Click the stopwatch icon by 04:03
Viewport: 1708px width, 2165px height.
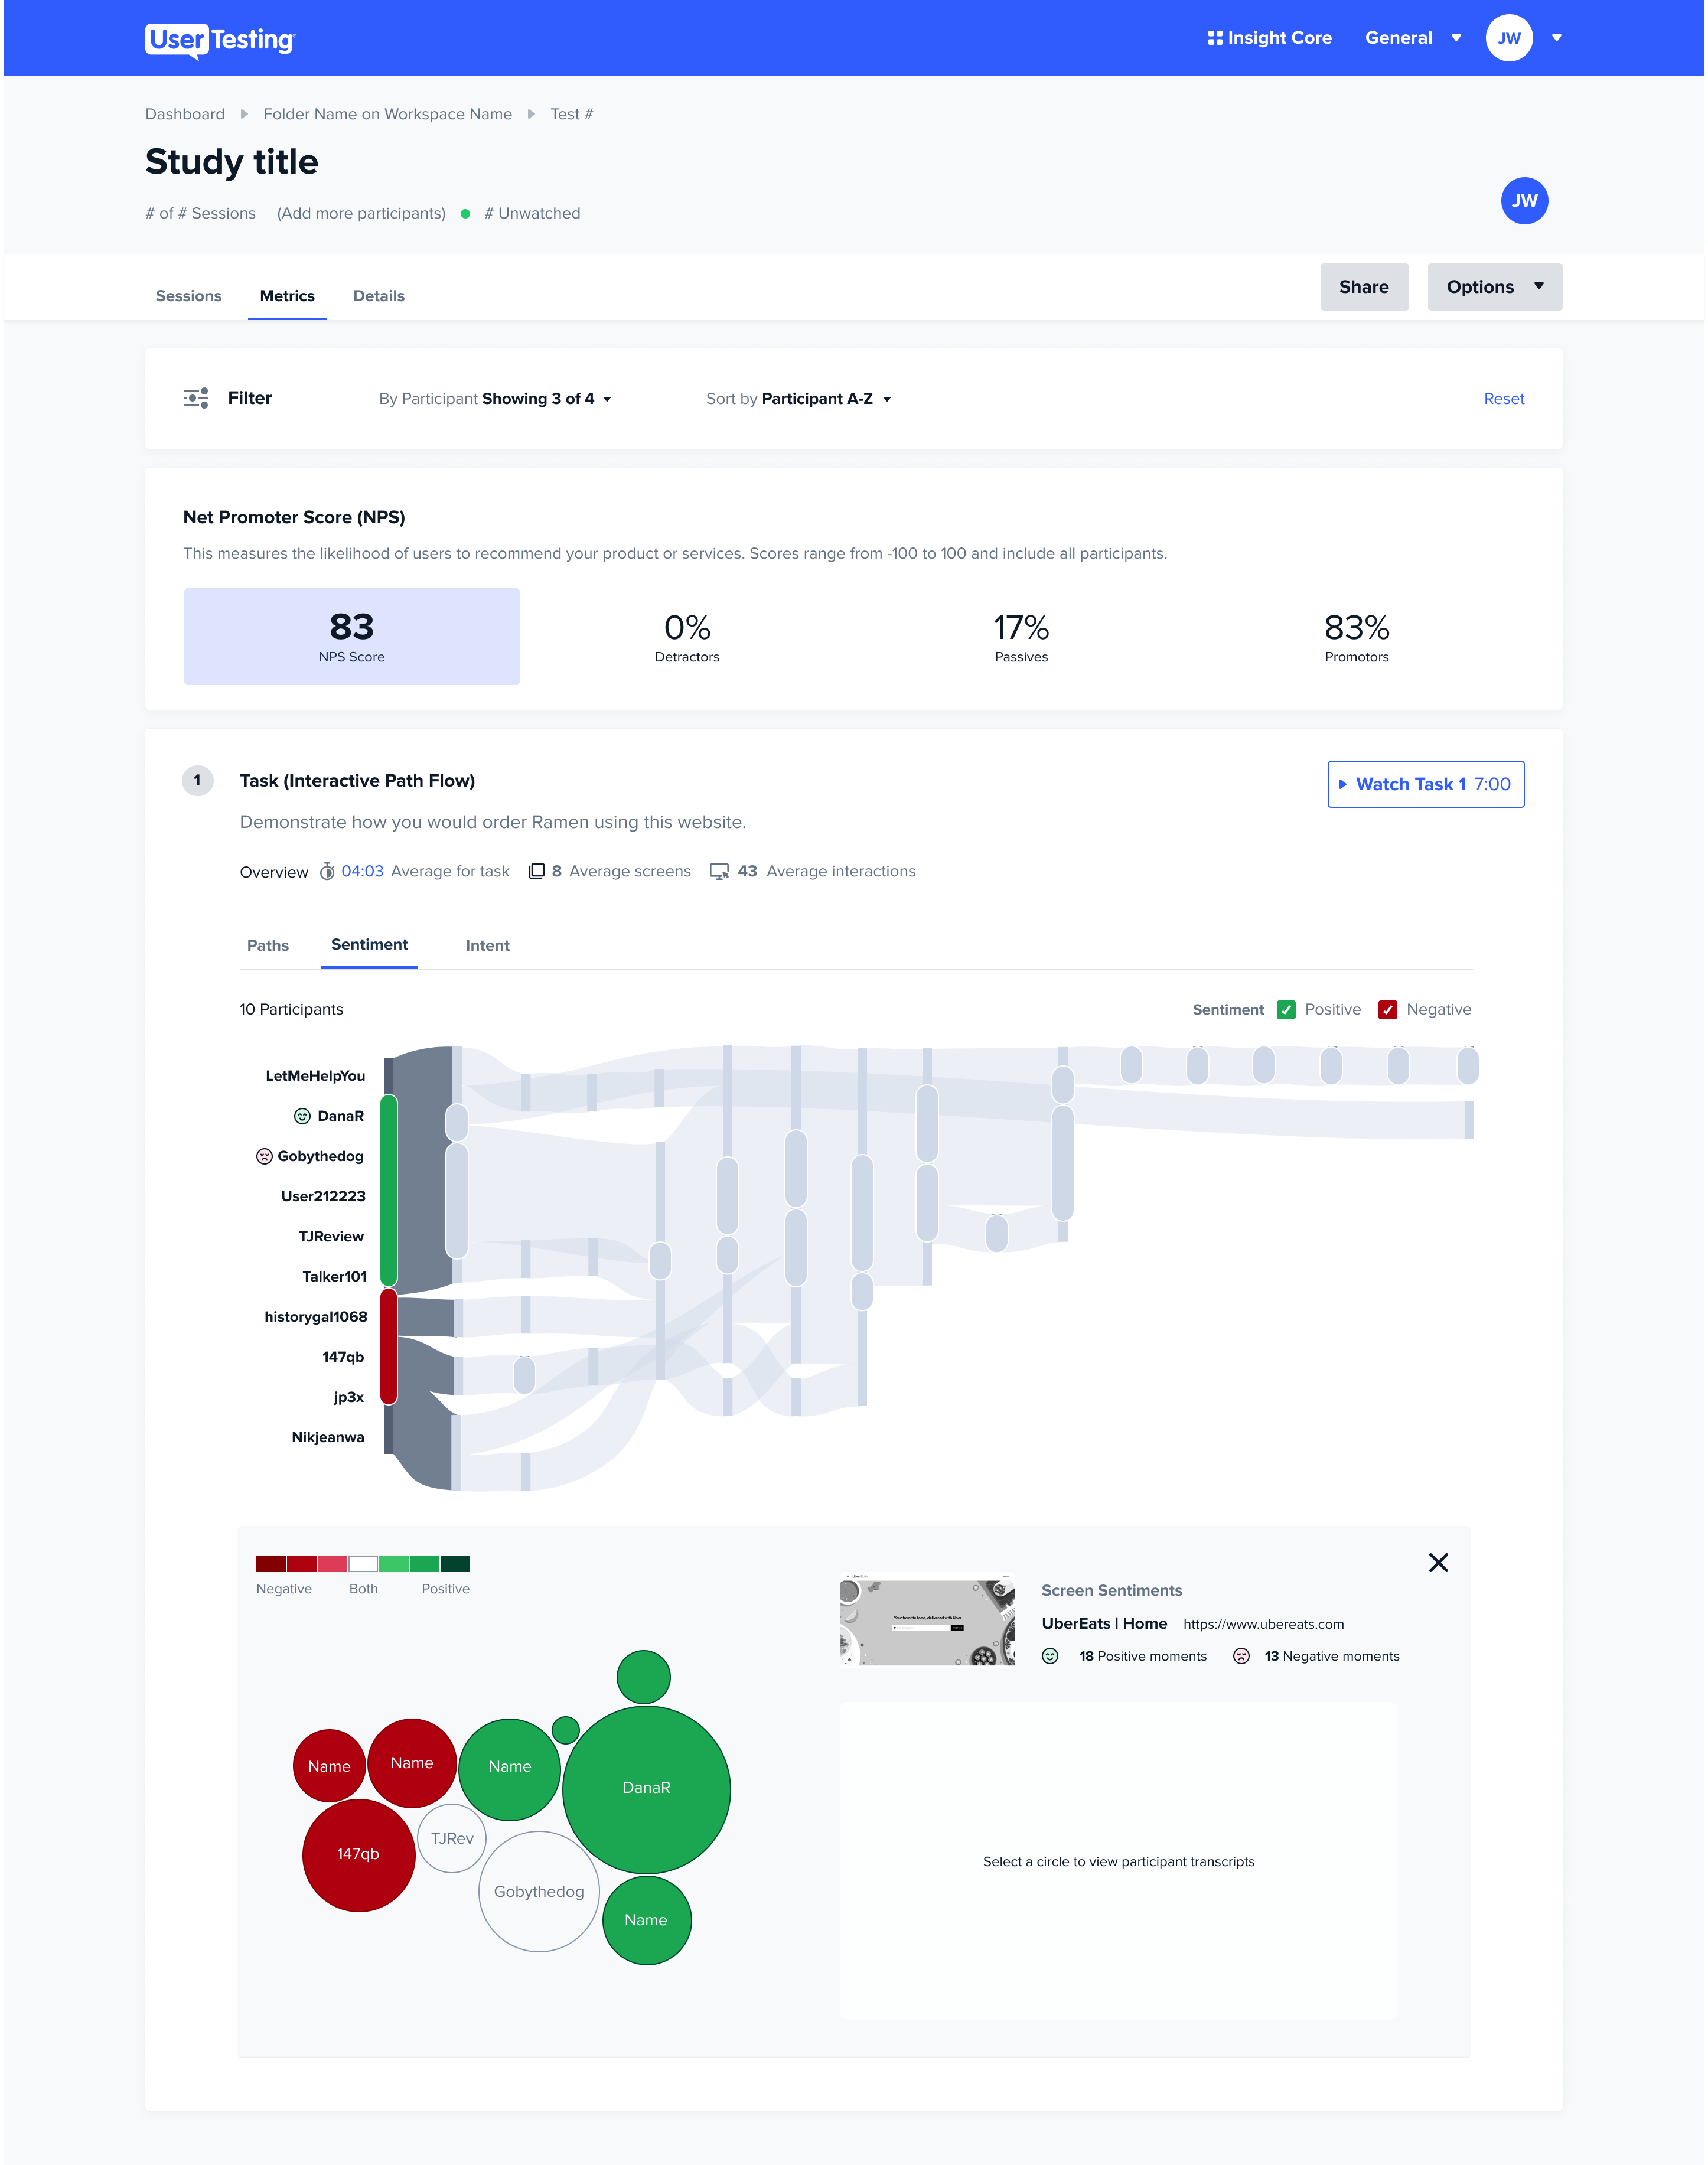[x=327, y=871]
